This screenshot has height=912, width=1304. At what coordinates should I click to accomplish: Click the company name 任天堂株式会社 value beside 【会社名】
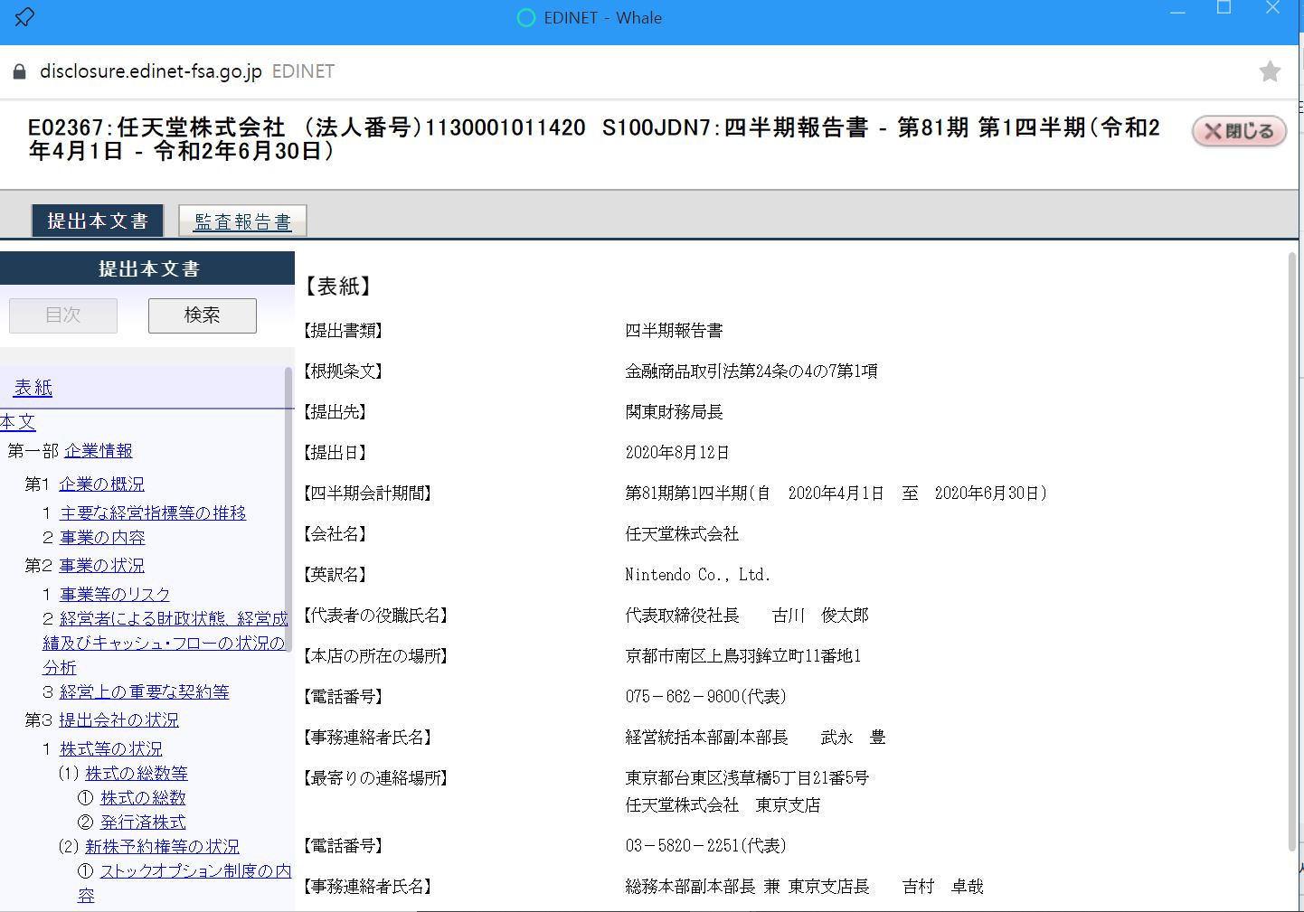(682, 534)
